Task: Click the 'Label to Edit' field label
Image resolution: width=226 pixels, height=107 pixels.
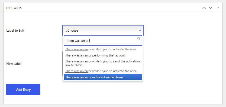Action: click(15, 31)
